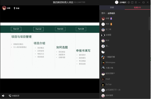
Task: Click the 如何选题 heading on slide
Action: pos(62,47)
